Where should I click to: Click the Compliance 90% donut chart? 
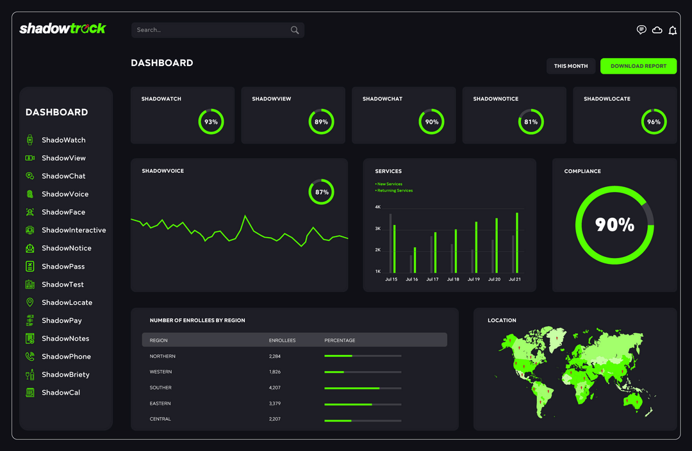pos(614,225)
